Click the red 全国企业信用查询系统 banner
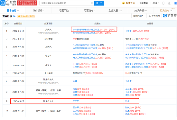This screenshot has height=120, width=177. (x=27, y=3)
